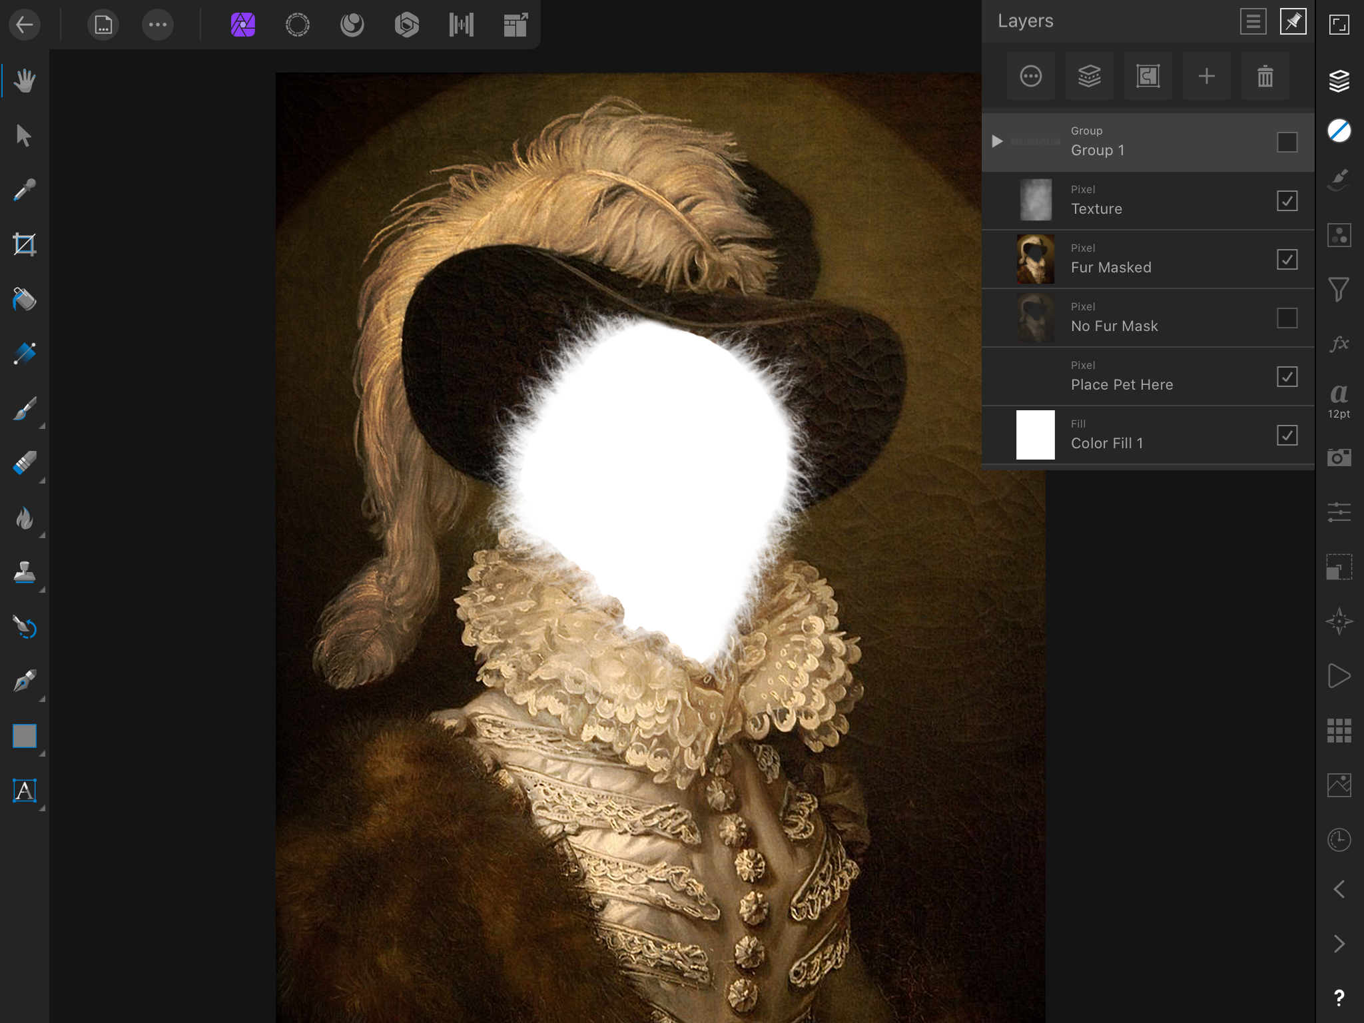Open the Histogram image studio

click(1339, 785)
